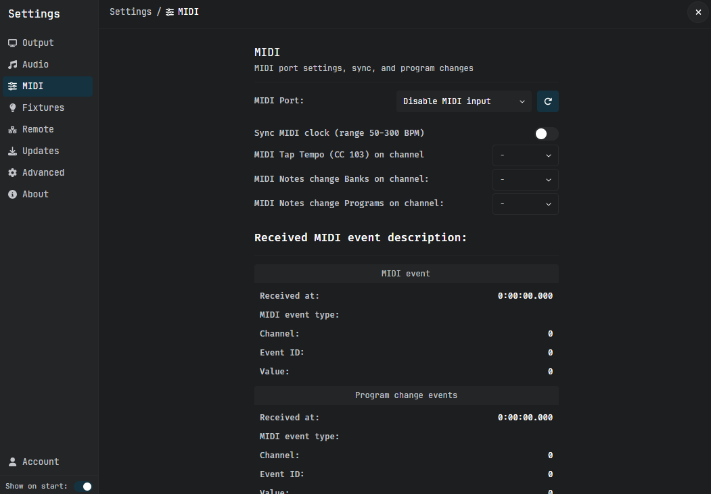Click 'MIDI Tap Tempo (CC 103) on channel' label
The width and height of the screenshot is (711, 494).
[339, 155]
